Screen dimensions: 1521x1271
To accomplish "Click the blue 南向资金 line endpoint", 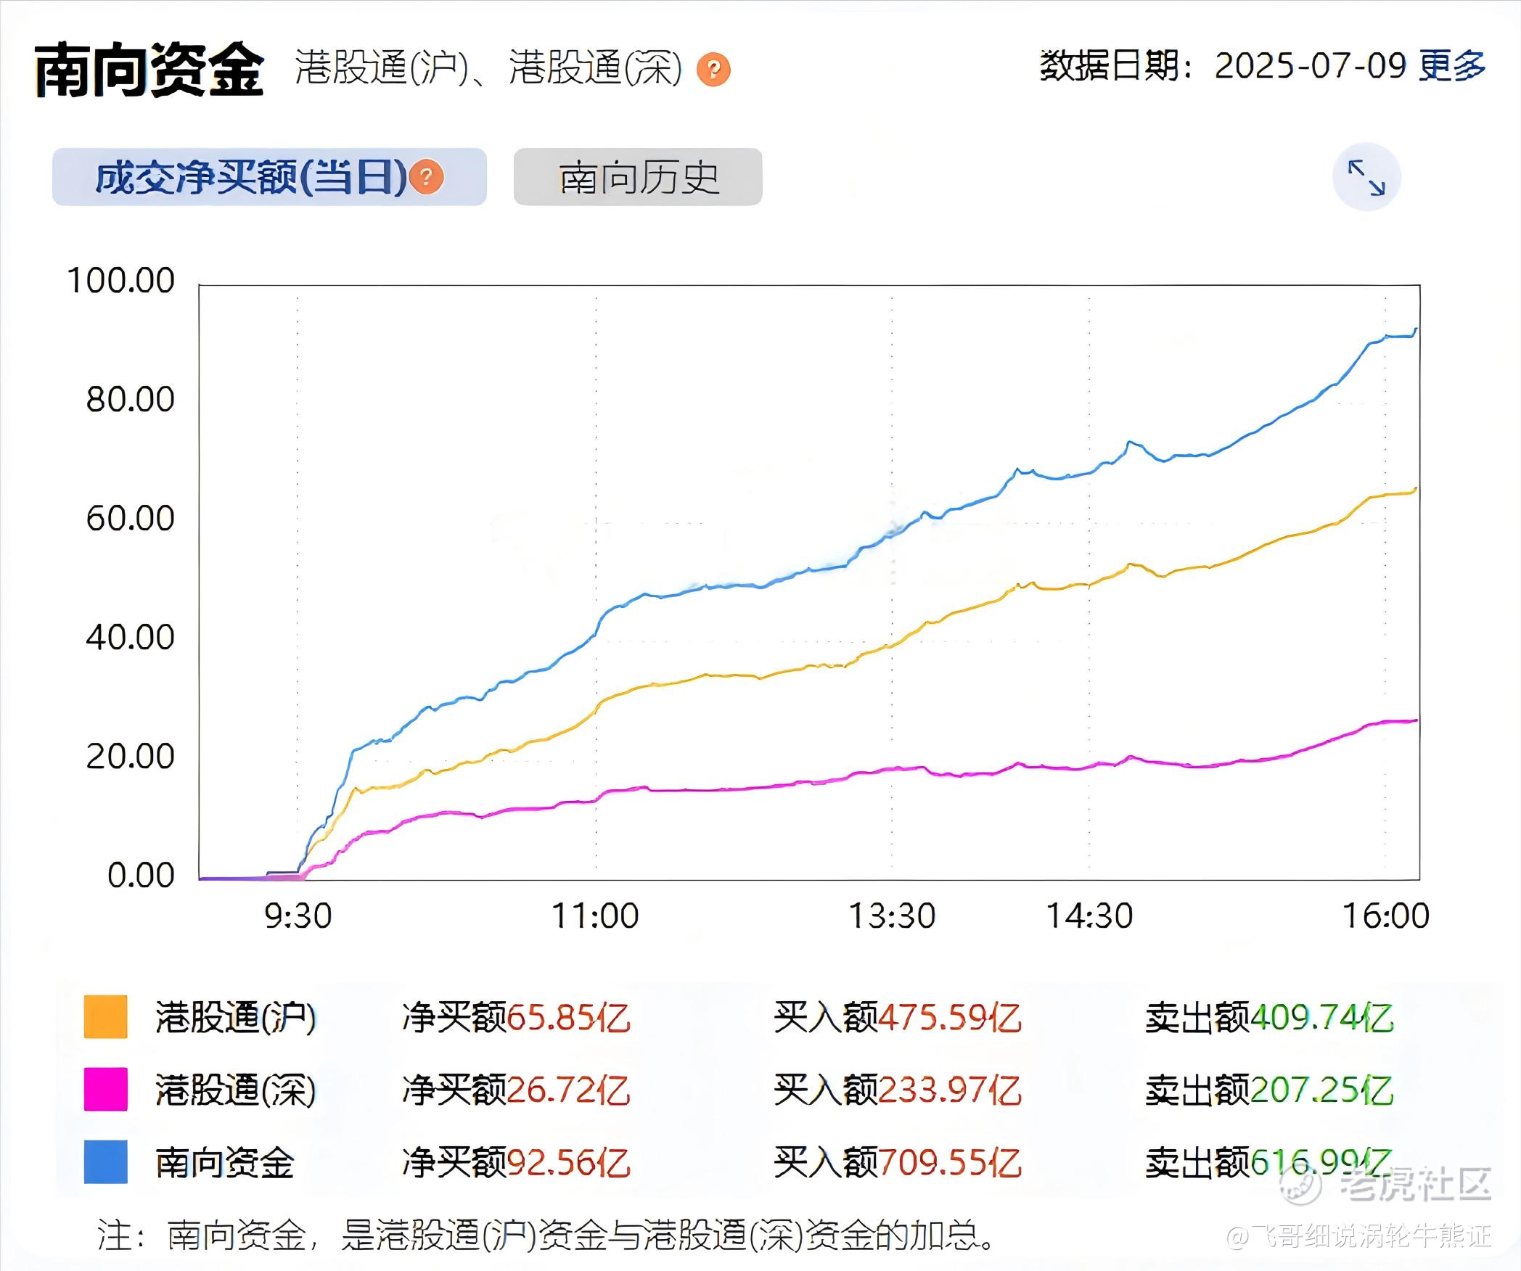I will 1416,329.
